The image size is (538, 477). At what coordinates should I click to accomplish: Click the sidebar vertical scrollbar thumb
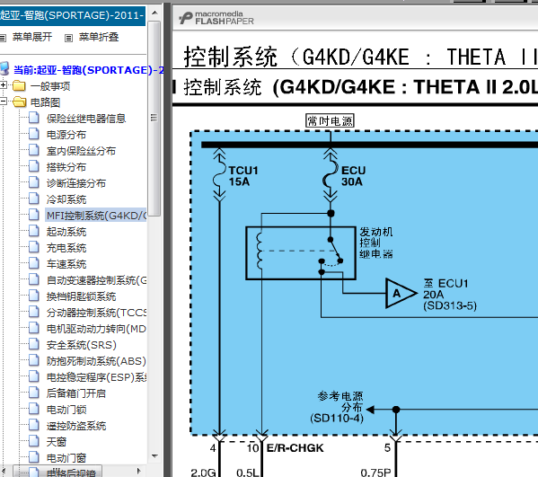pyautogui.click(x=154, y=119)
